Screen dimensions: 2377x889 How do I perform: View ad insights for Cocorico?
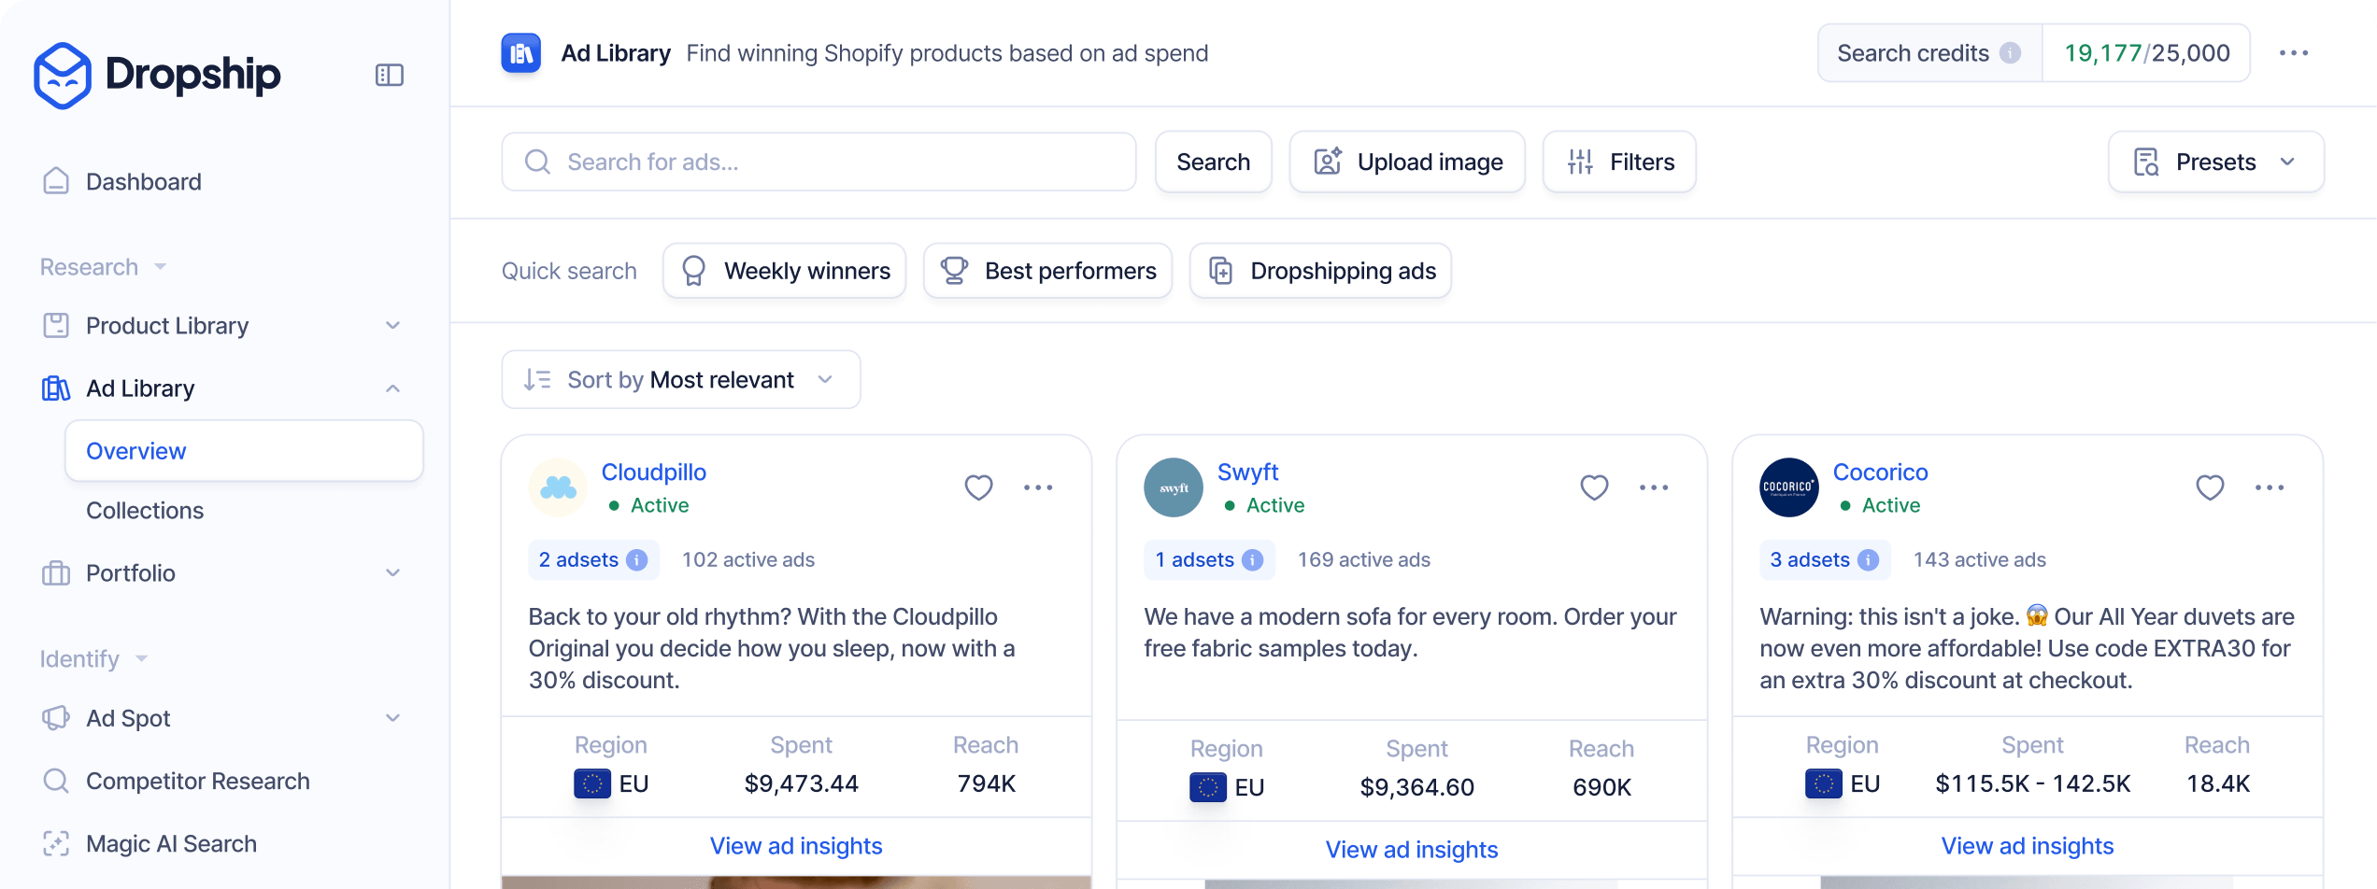click(2028, 846)
